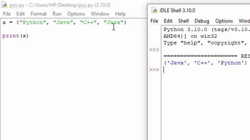Open Window menu in pyy.py editor
The width and height of the screenshot is (250, 140).
click(x=100, y=14)
